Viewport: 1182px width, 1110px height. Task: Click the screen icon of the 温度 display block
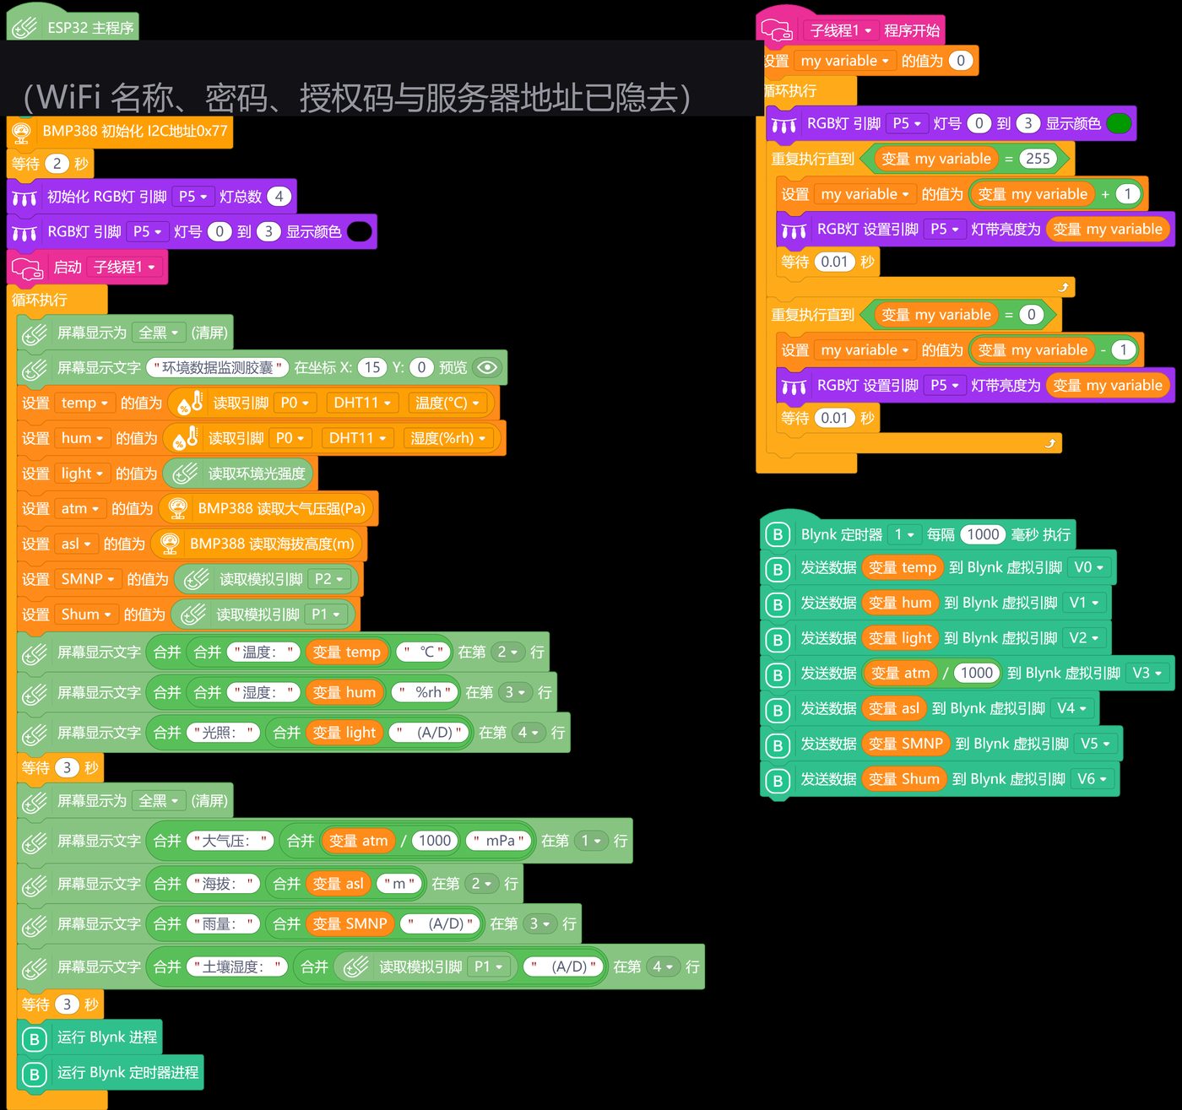click(x=35, y=653)
